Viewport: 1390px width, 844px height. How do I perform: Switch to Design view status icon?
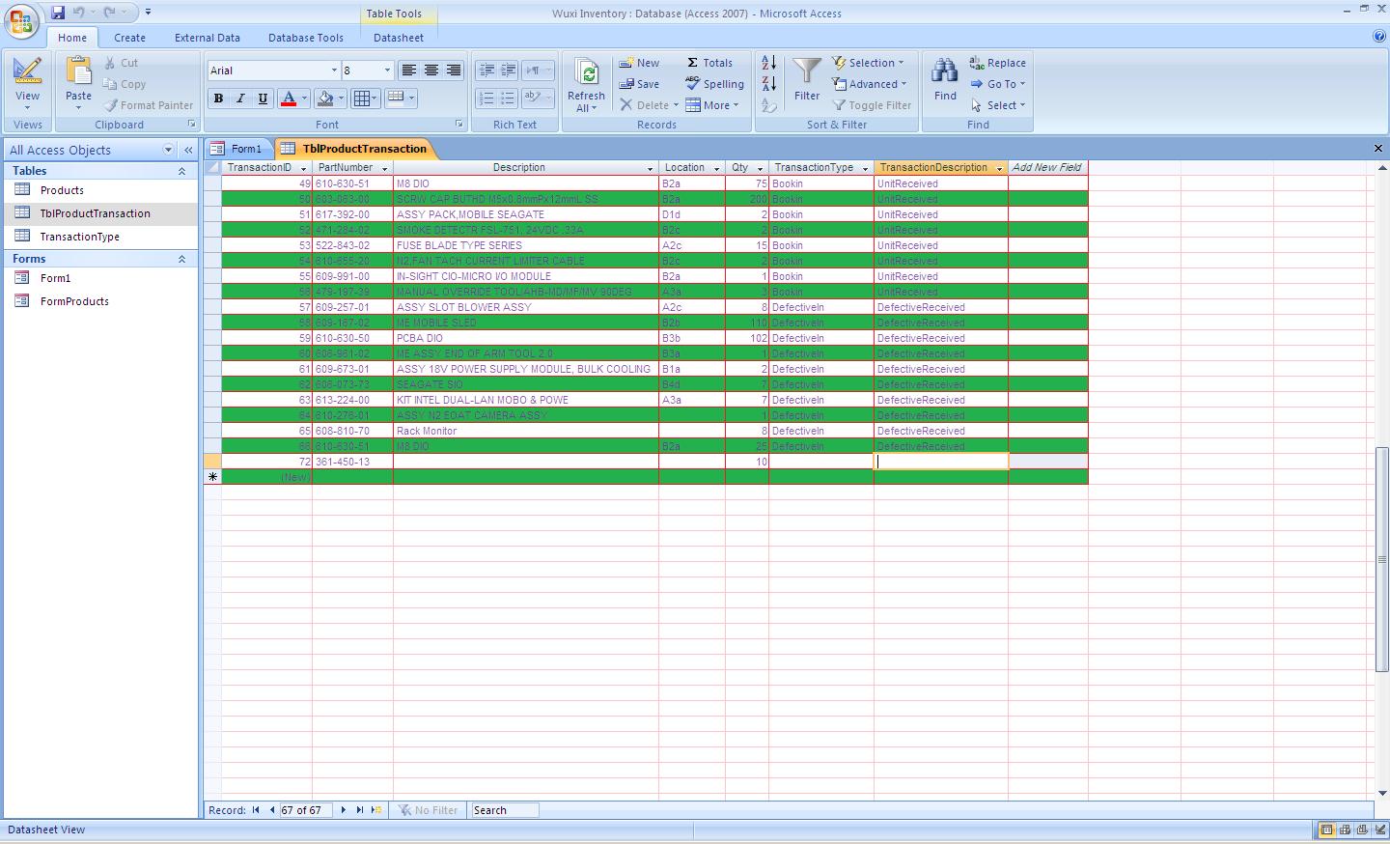1379,830
